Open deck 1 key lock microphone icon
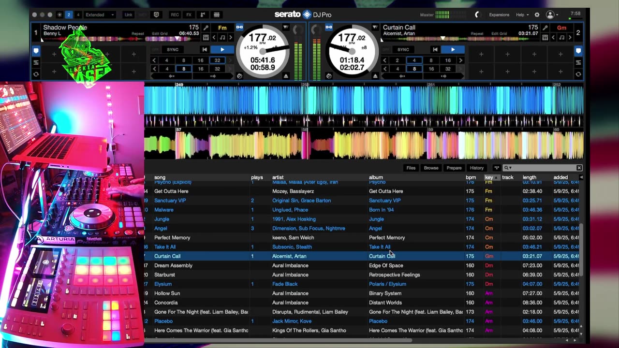The height and width of the screenshot is (348, 619). (206, 28)
